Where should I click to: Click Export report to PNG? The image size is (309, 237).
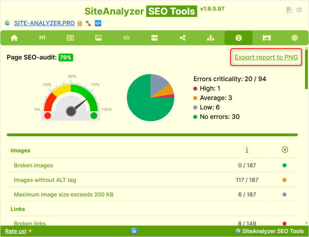[x=266, y=57]
